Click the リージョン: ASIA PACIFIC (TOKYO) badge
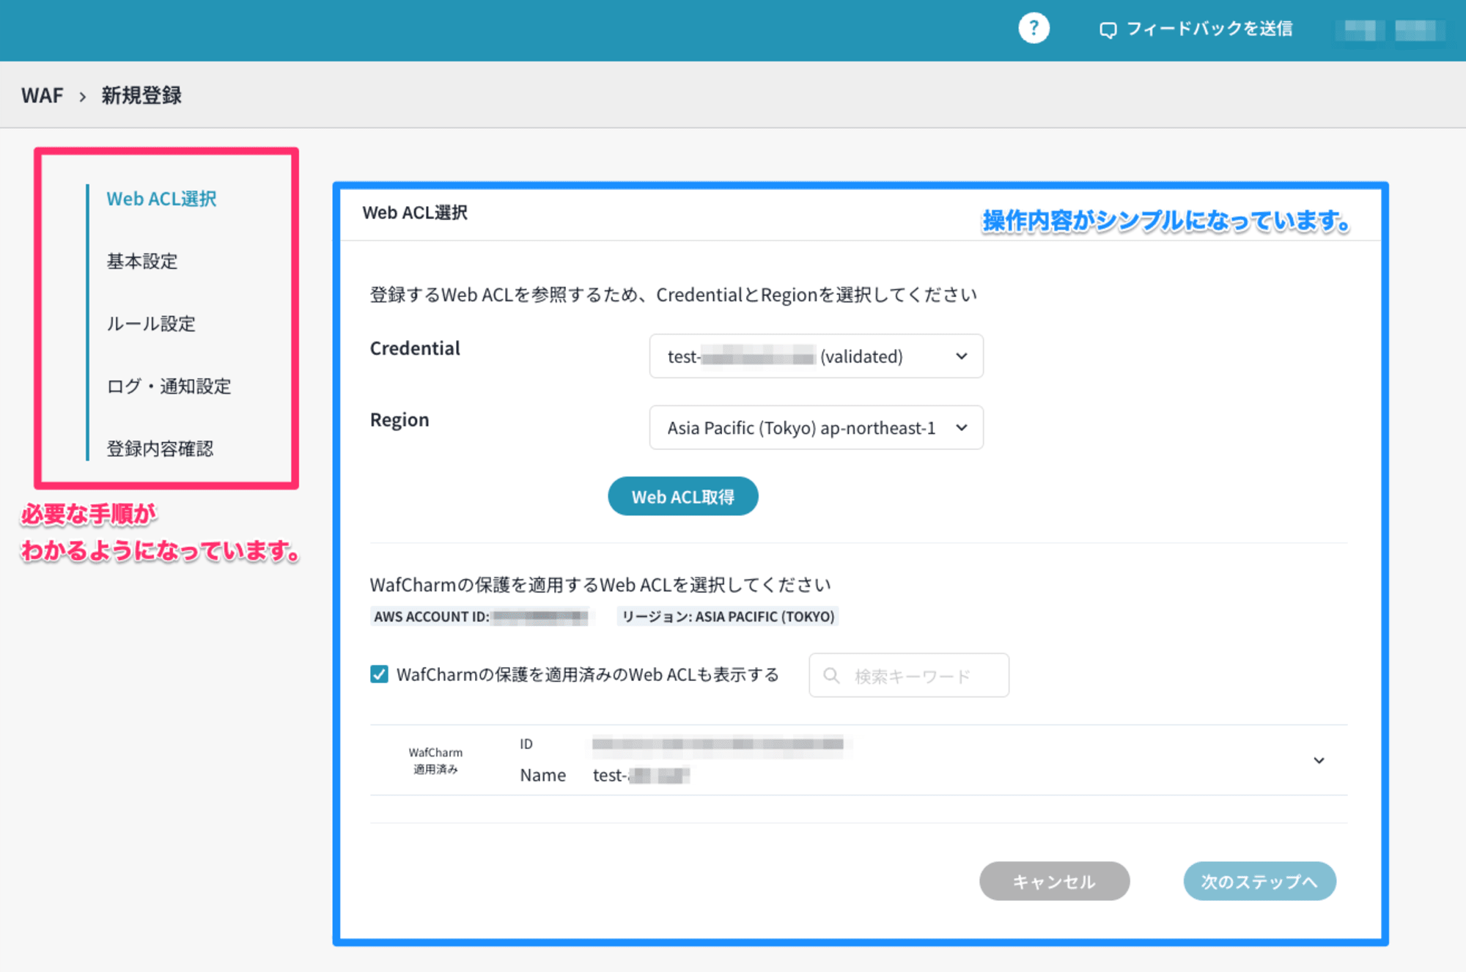 click(728, 616)
